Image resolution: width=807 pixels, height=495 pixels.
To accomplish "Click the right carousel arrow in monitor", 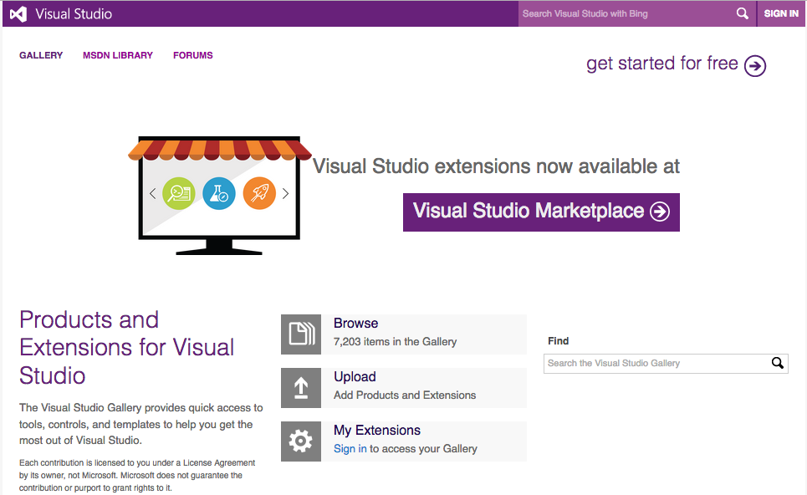I will pos(286,193).
